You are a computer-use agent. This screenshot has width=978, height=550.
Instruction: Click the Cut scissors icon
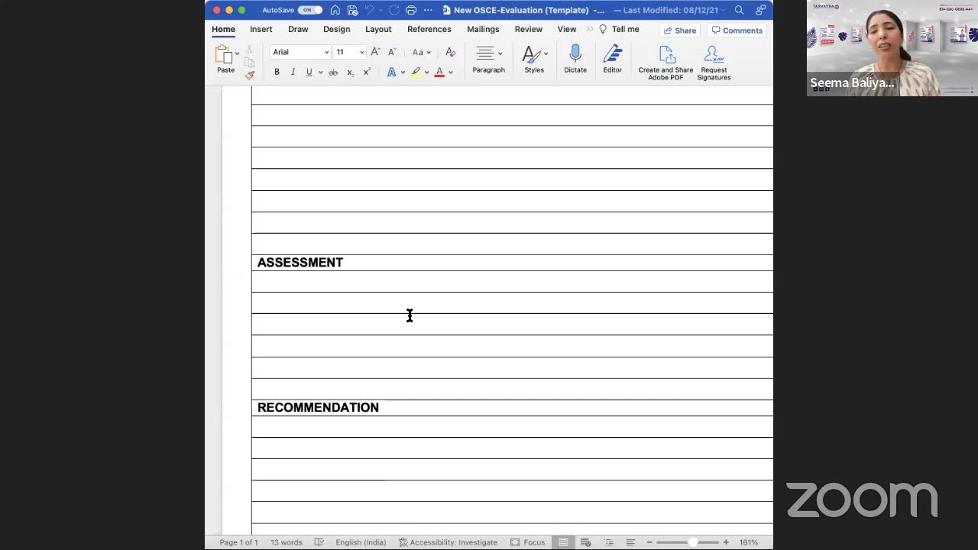249,50
